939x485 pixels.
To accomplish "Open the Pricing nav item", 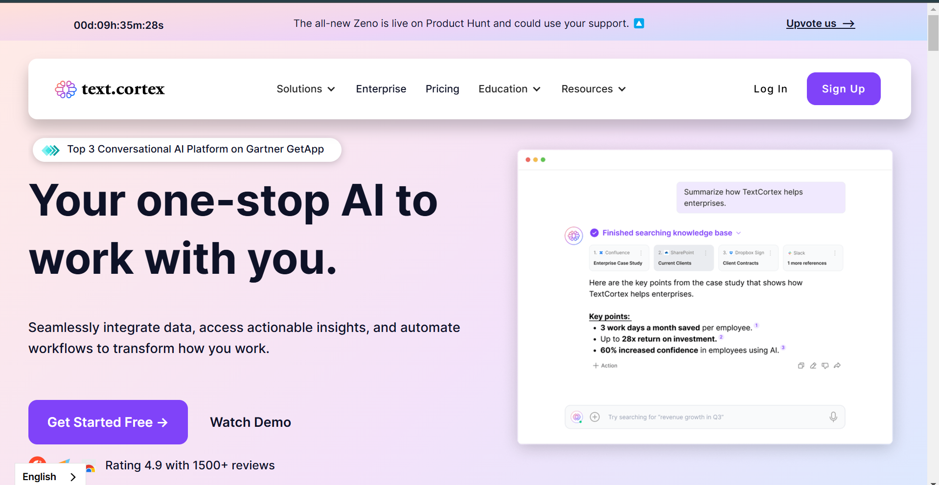I will (x=442, y=89).
